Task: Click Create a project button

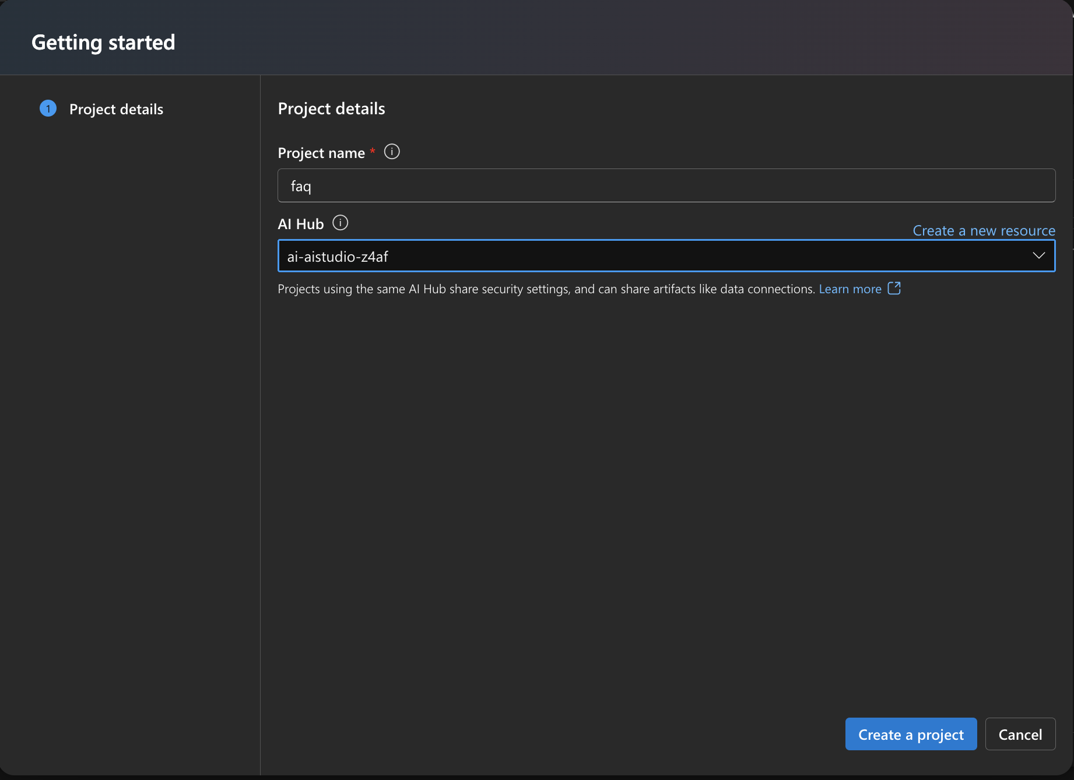Action: pos(911,734)
